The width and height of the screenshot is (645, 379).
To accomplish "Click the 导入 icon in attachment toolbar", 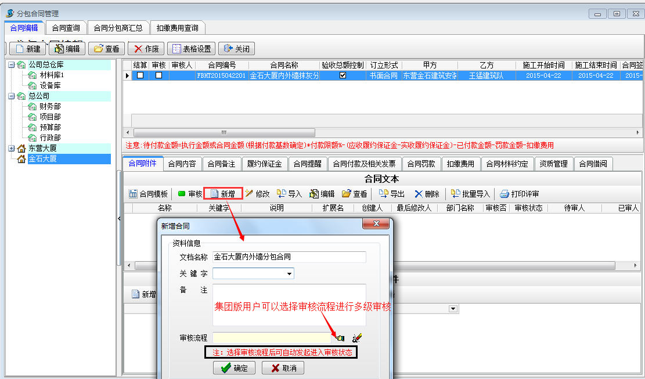I will pyautogui.click(x=282, y=194).
